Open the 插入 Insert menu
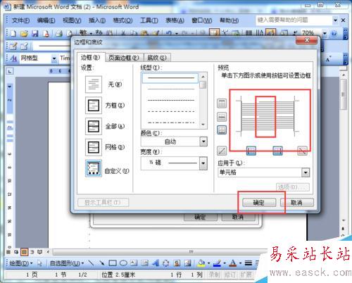Image resolution: width=352 pixels, height=283 pixels. pyautogui.click(x=97, y=20)
